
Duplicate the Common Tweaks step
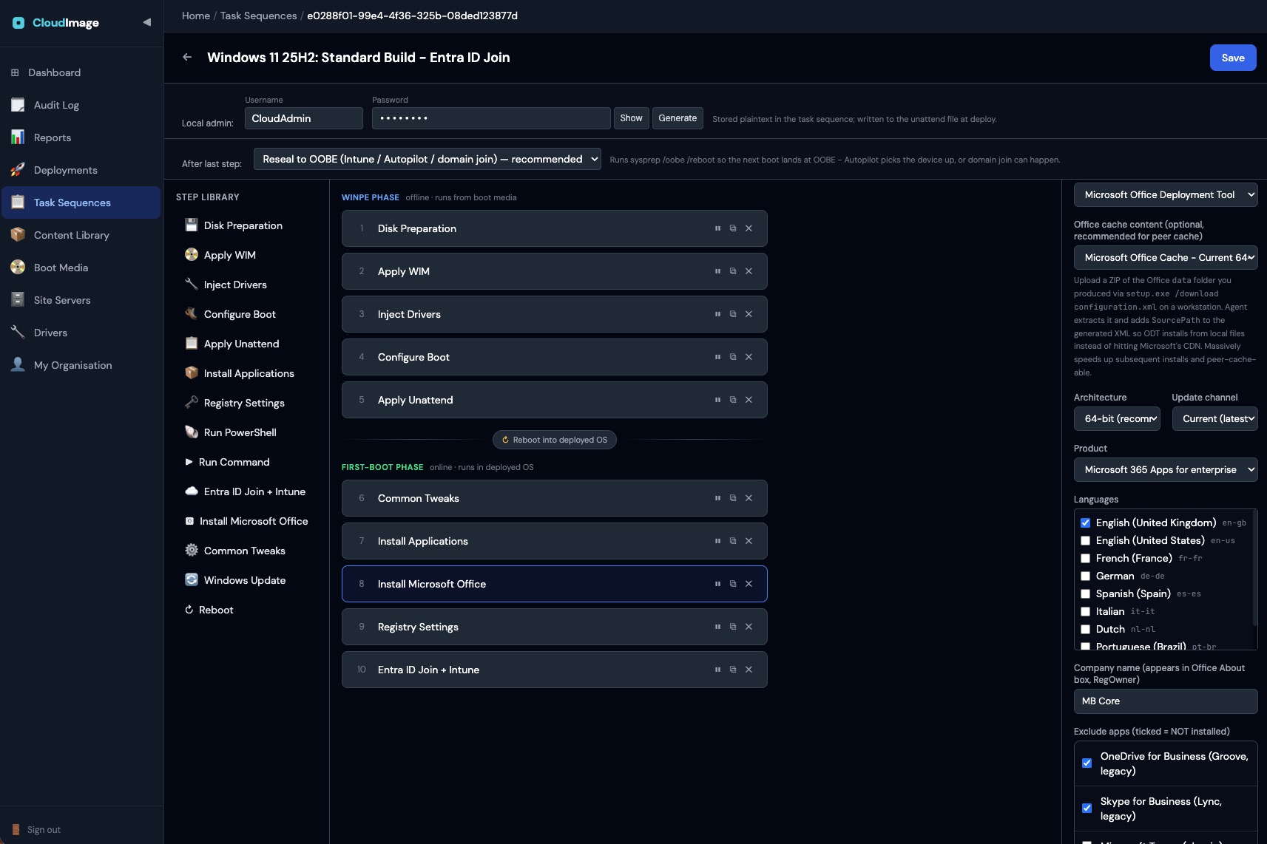click(733, 498)
